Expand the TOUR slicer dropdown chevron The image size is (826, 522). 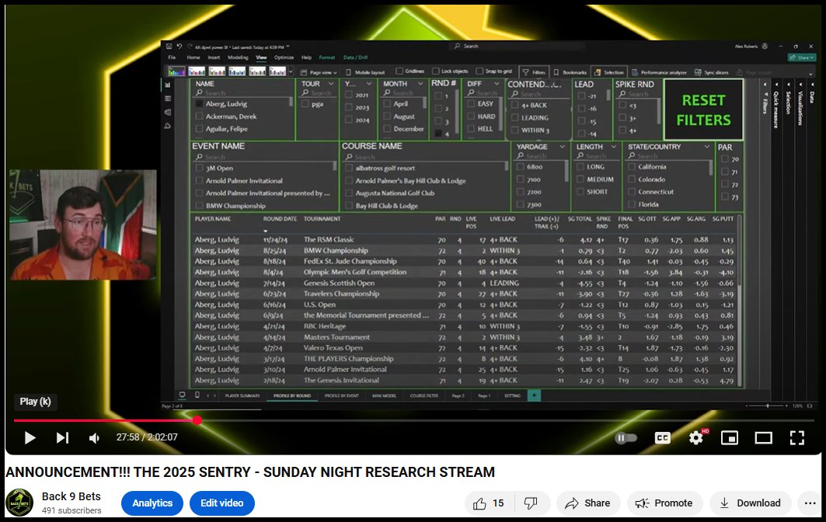[x=331, y=84]
